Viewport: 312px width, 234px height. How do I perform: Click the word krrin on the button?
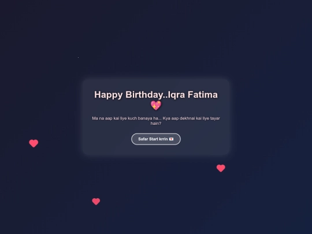tap(164, 139)
